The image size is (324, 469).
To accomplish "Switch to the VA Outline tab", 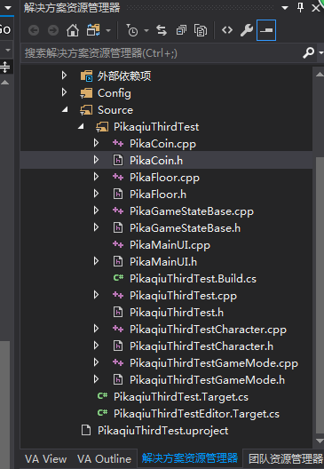I will tap(104, 459).
